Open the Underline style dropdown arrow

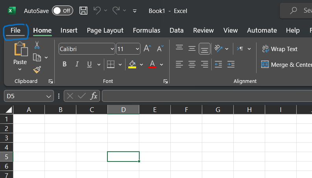99,64
